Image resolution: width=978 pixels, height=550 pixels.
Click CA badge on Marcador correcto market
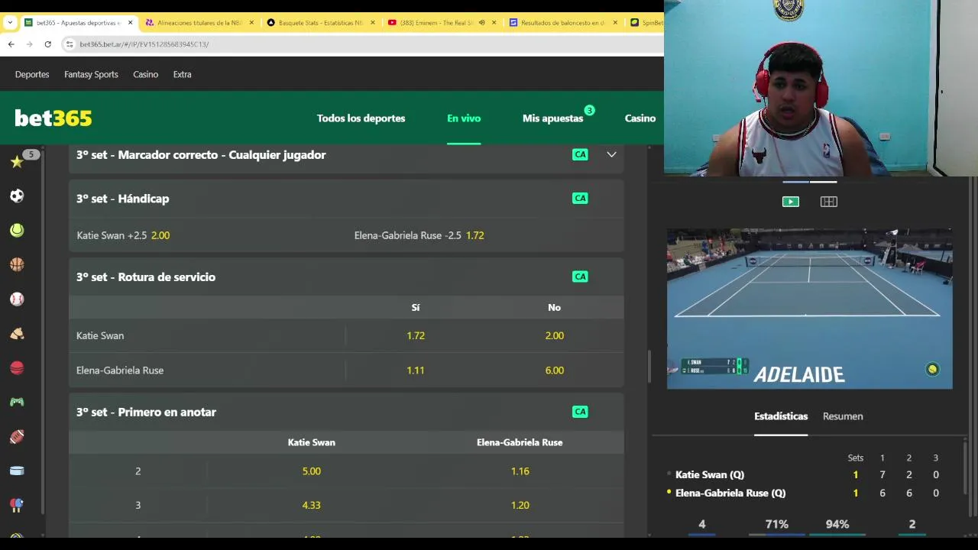click(x=580, y=154)
